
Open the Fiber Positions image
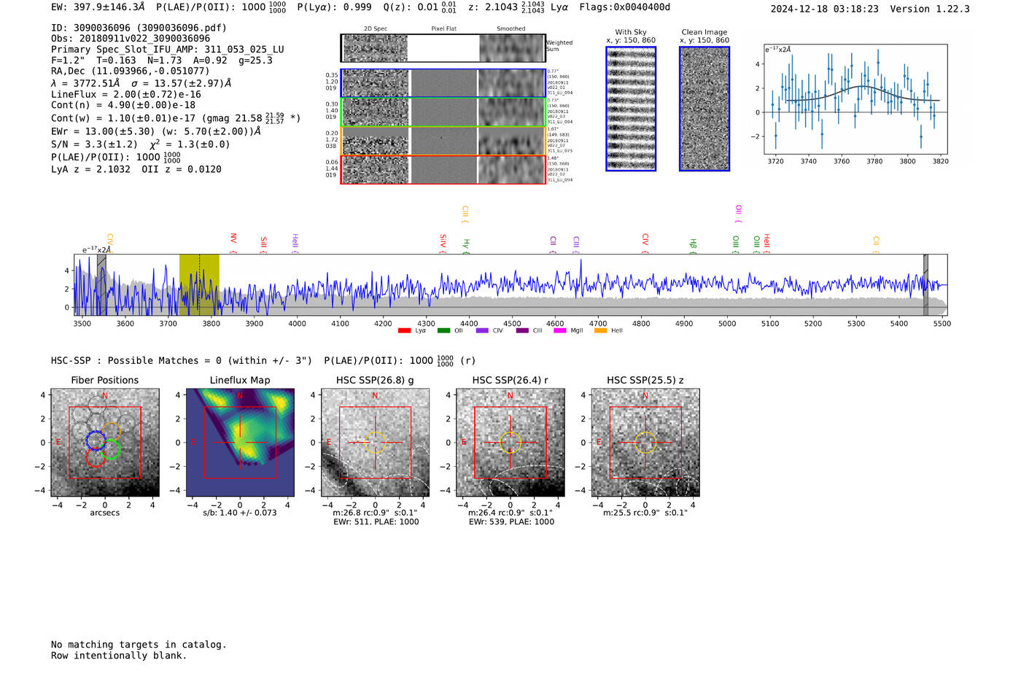(105, 442)
